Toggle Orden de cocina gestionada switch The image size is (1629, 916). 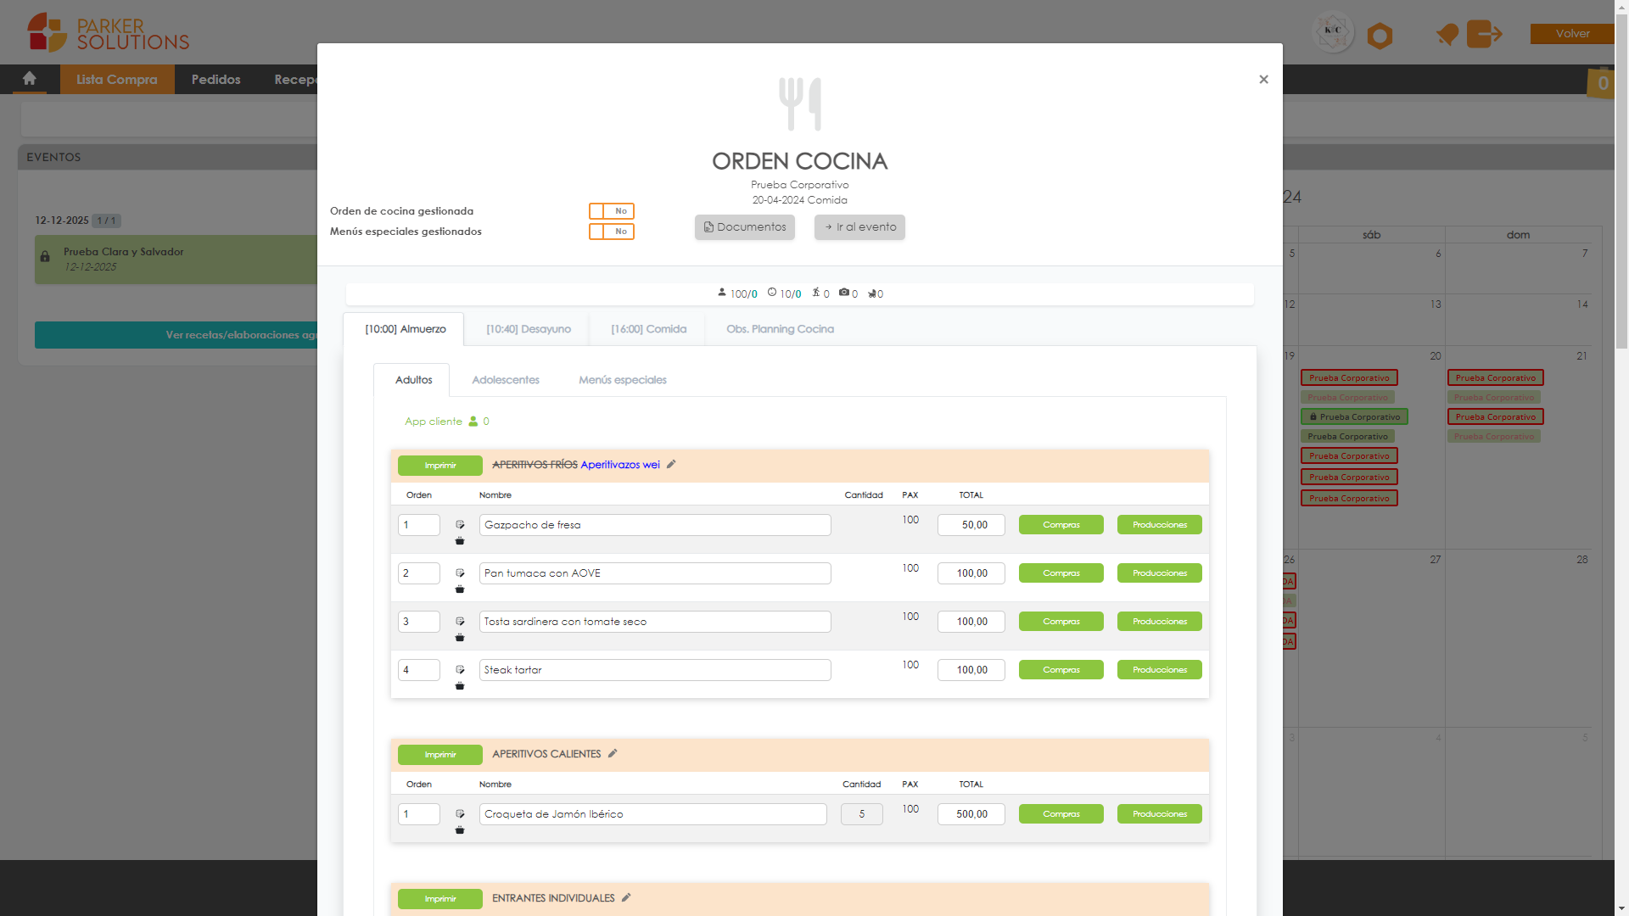point(612,211)
